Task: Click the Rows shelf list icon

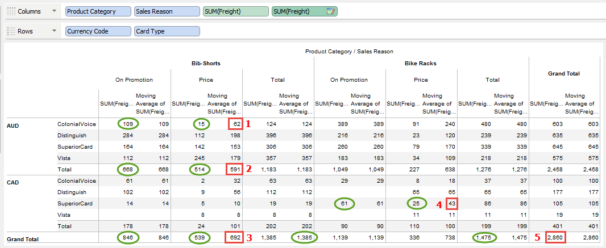Action: tap(11, 31)
